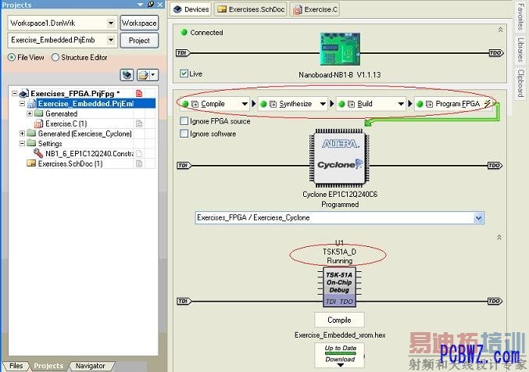Switch to the Exercises.SchDoc tab
Viewport: 529px width, 372px height.
251,9
